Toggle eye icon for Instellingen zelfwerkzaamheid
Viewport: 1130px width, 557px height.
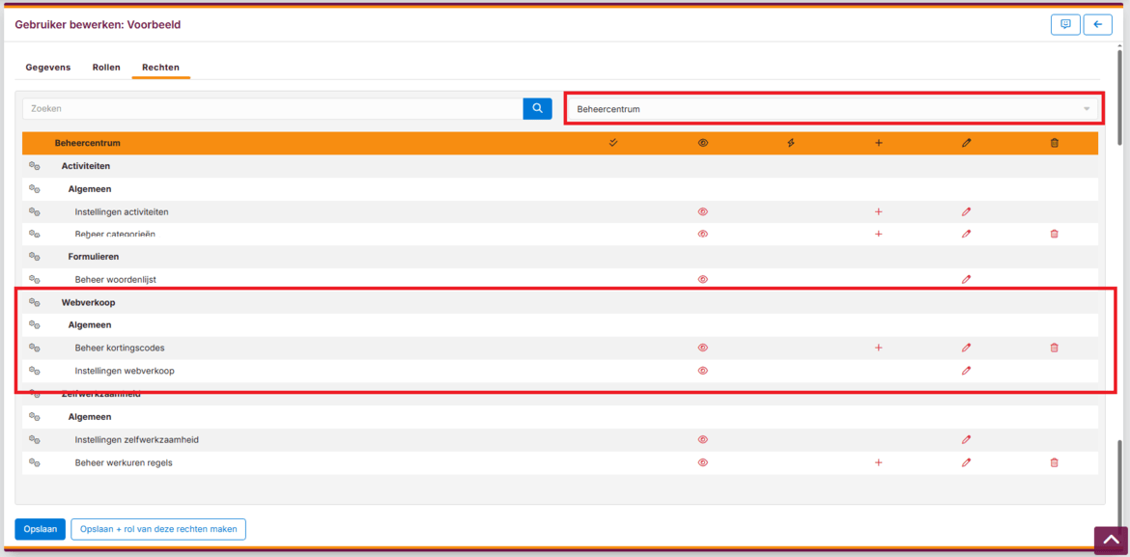coord(703,440)
